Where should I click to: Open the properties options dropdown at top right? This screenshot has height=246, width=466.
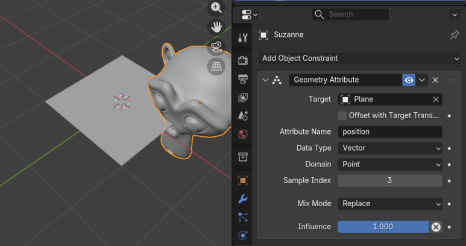[x=455, y=14]
